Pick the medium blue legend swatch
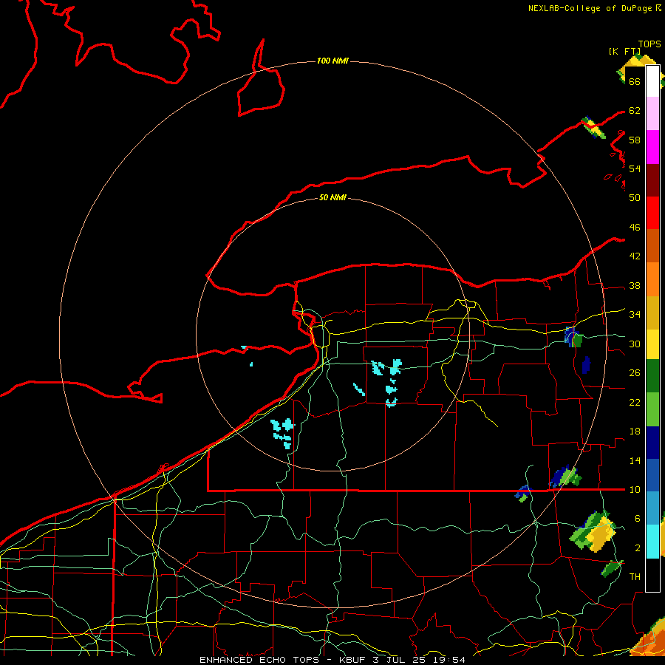The image size is (665, 665). pyautogui.click(x=652, y=475)
